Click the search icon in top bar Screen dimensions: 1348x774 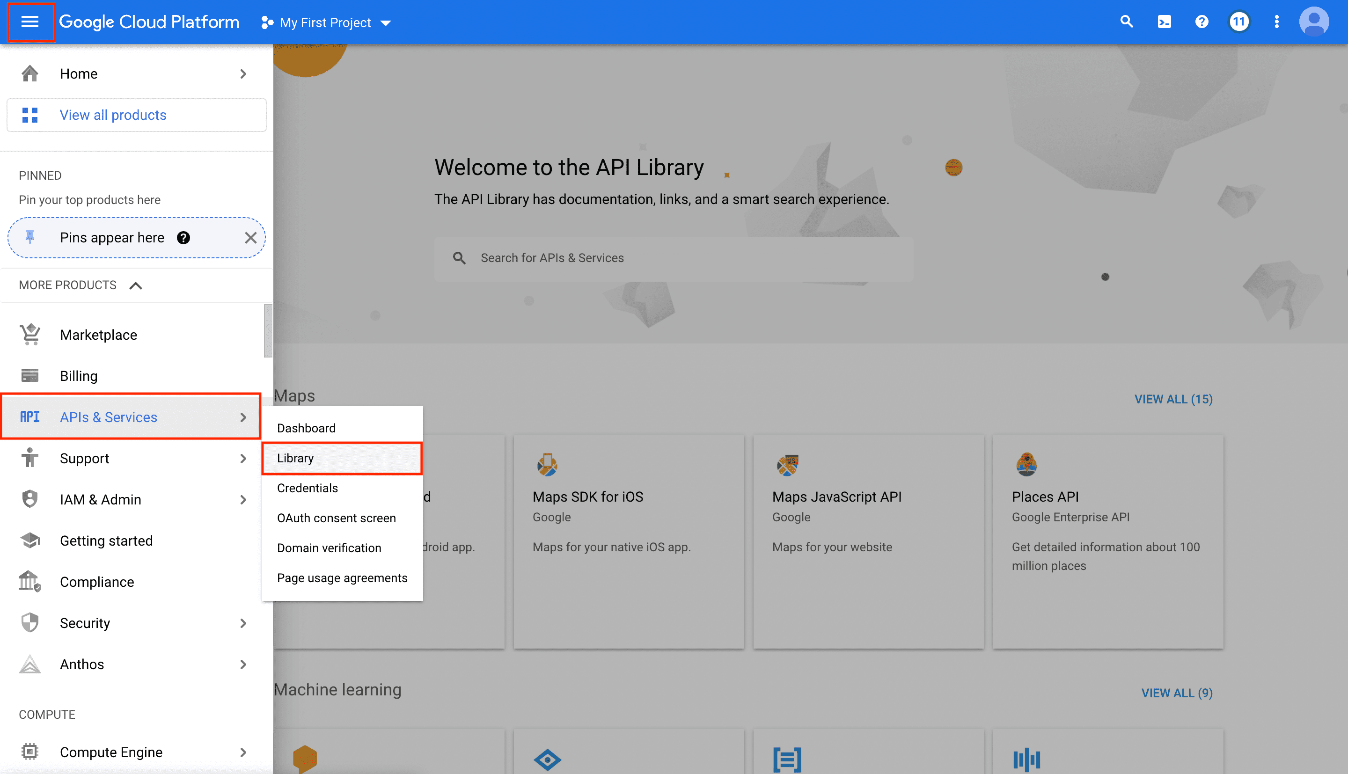point(1126,22)
